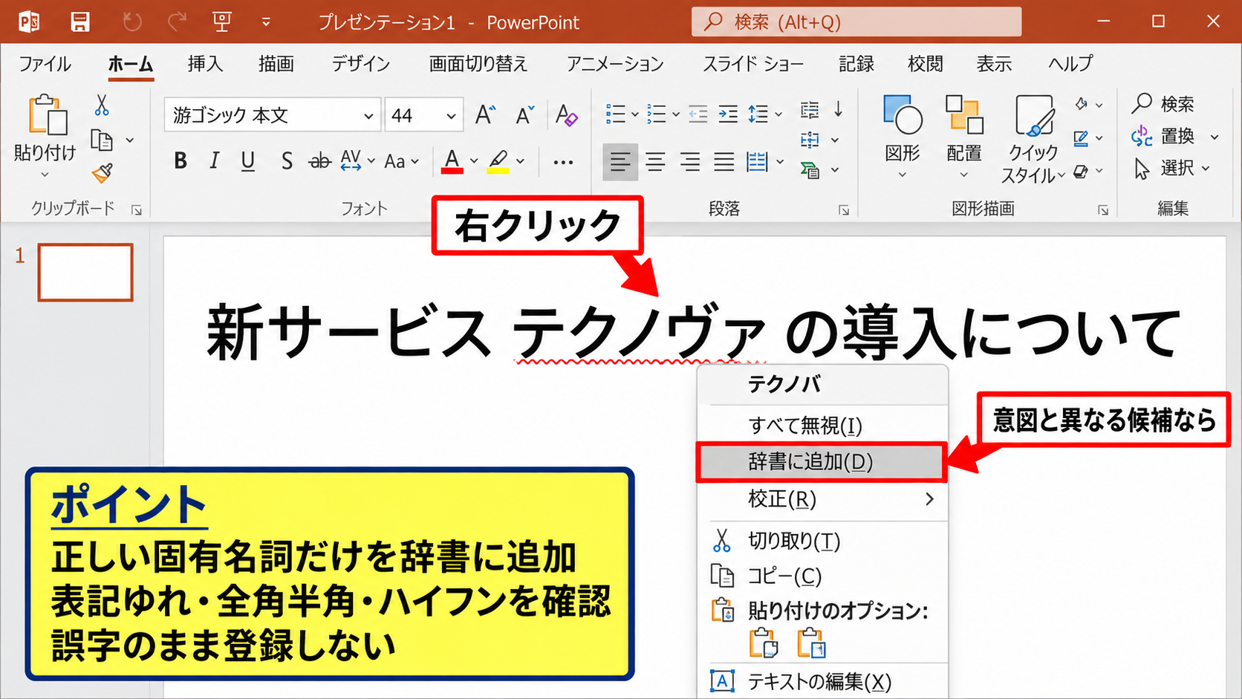
Task: Toggle text Shadow S button
Action: coord(287,161)
